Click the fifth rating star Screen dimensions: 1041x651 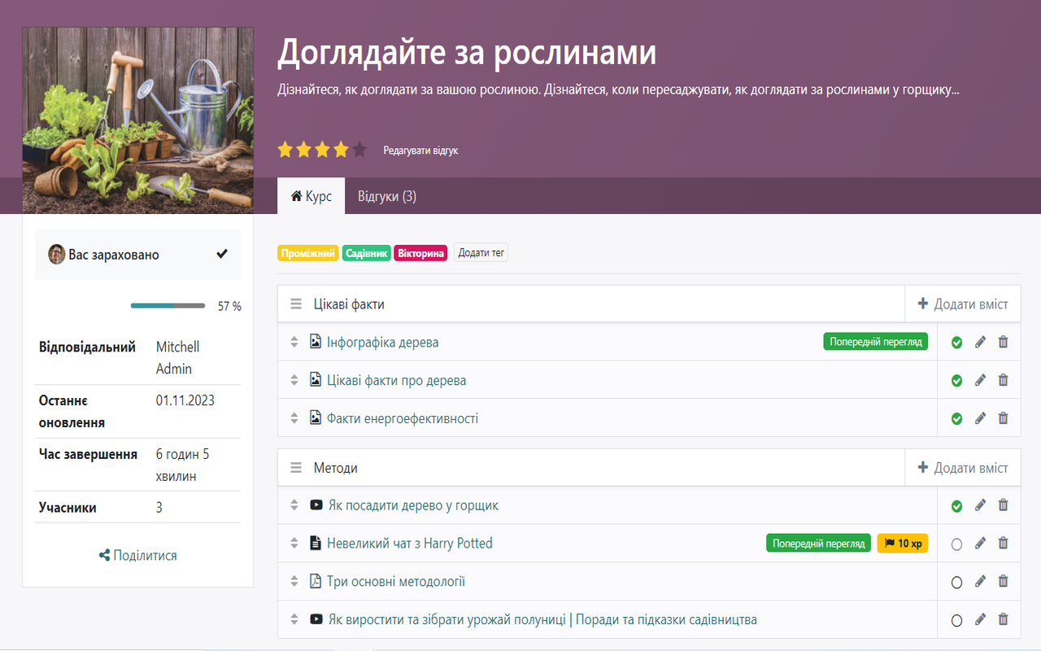tap(359, 150)
